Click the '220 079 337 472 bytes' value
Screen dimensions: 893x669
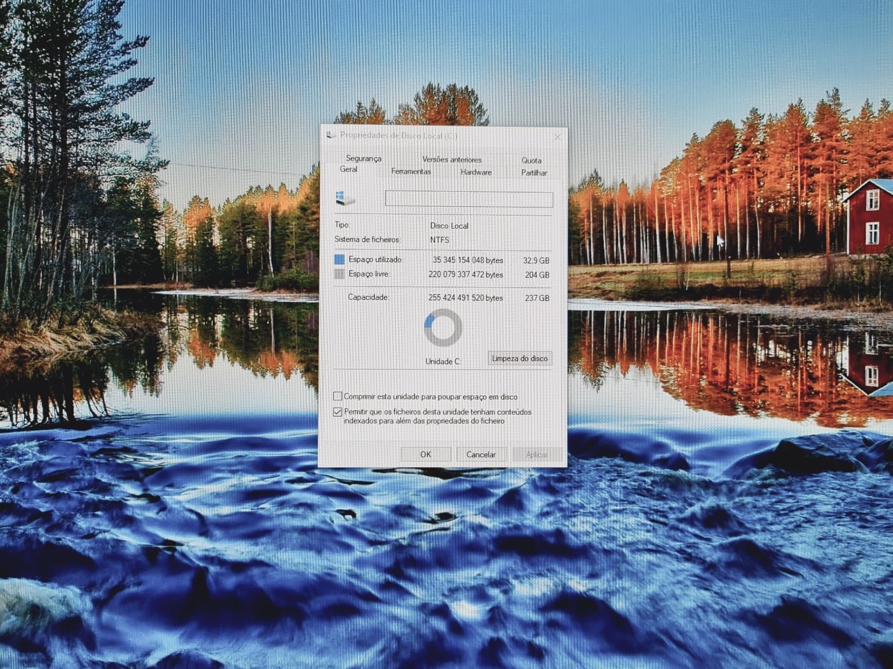click(x=465, y=274)
